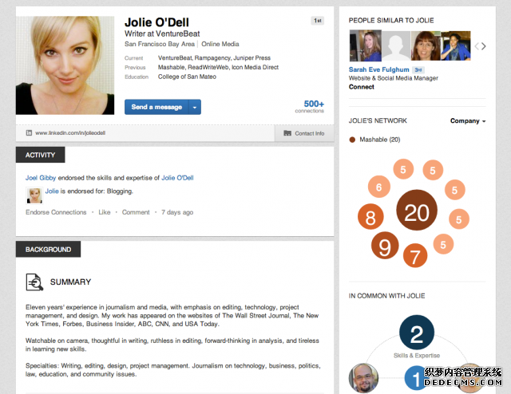Click the bald man avatar in common section
511x394 pixels.
click(x=363, y=378)
